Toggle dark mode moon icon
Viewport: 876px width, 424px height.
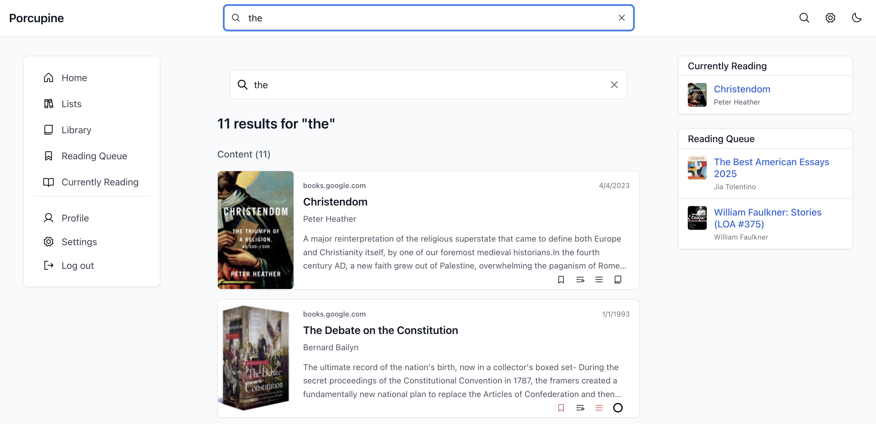[856, 18]
